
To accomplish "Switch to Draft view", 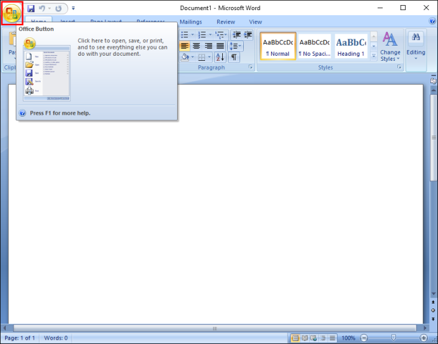I will click(x=332, y=338).
